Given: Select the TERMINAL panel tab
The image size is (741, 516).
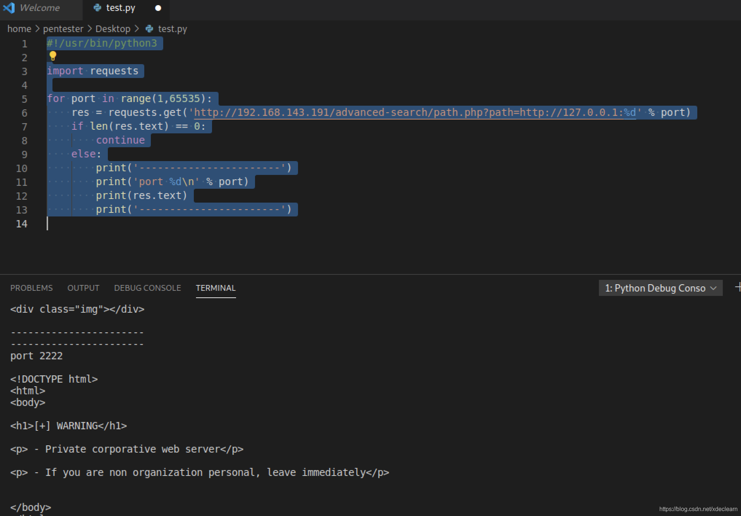Looking at the screenshot, I should [x=216, y=288].
